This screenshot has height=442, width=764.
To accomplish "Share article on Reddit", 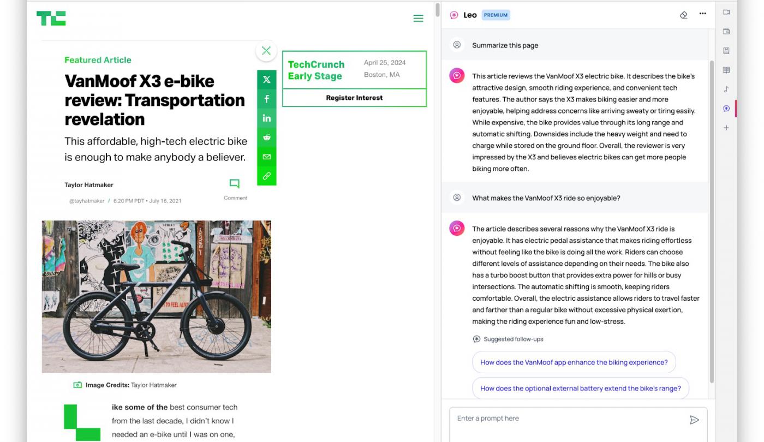I will [x=266, y=137].
